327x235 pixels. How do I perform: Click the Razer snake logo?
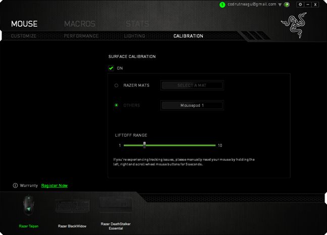pos(294,25)
